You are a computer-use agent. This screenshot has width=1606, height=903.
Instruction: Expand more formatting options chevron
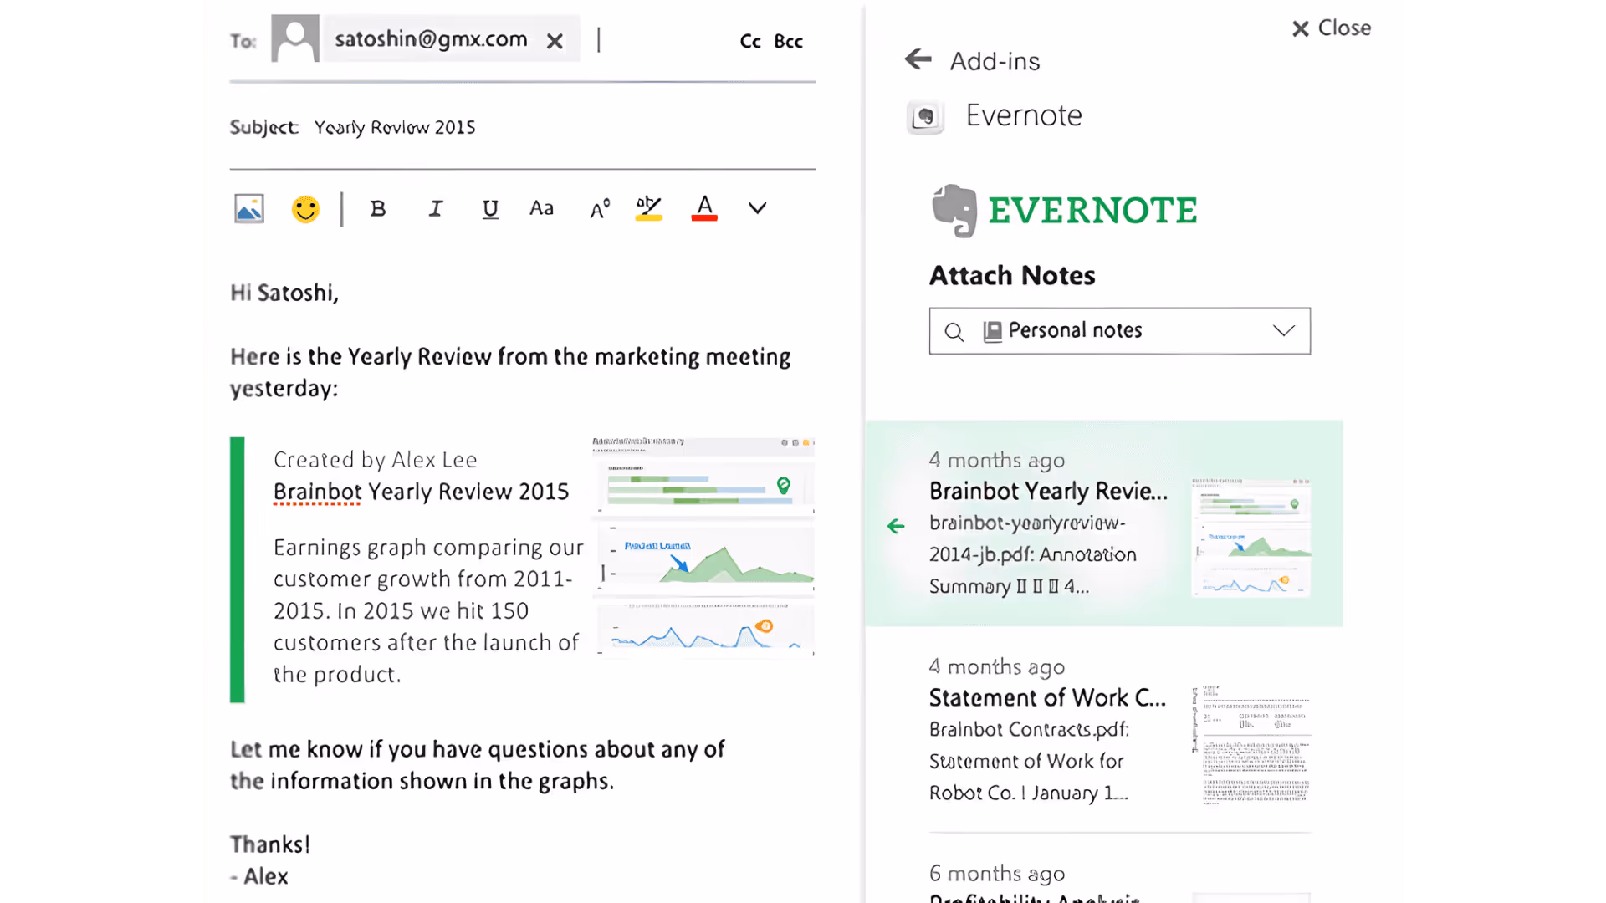[757, 208]
